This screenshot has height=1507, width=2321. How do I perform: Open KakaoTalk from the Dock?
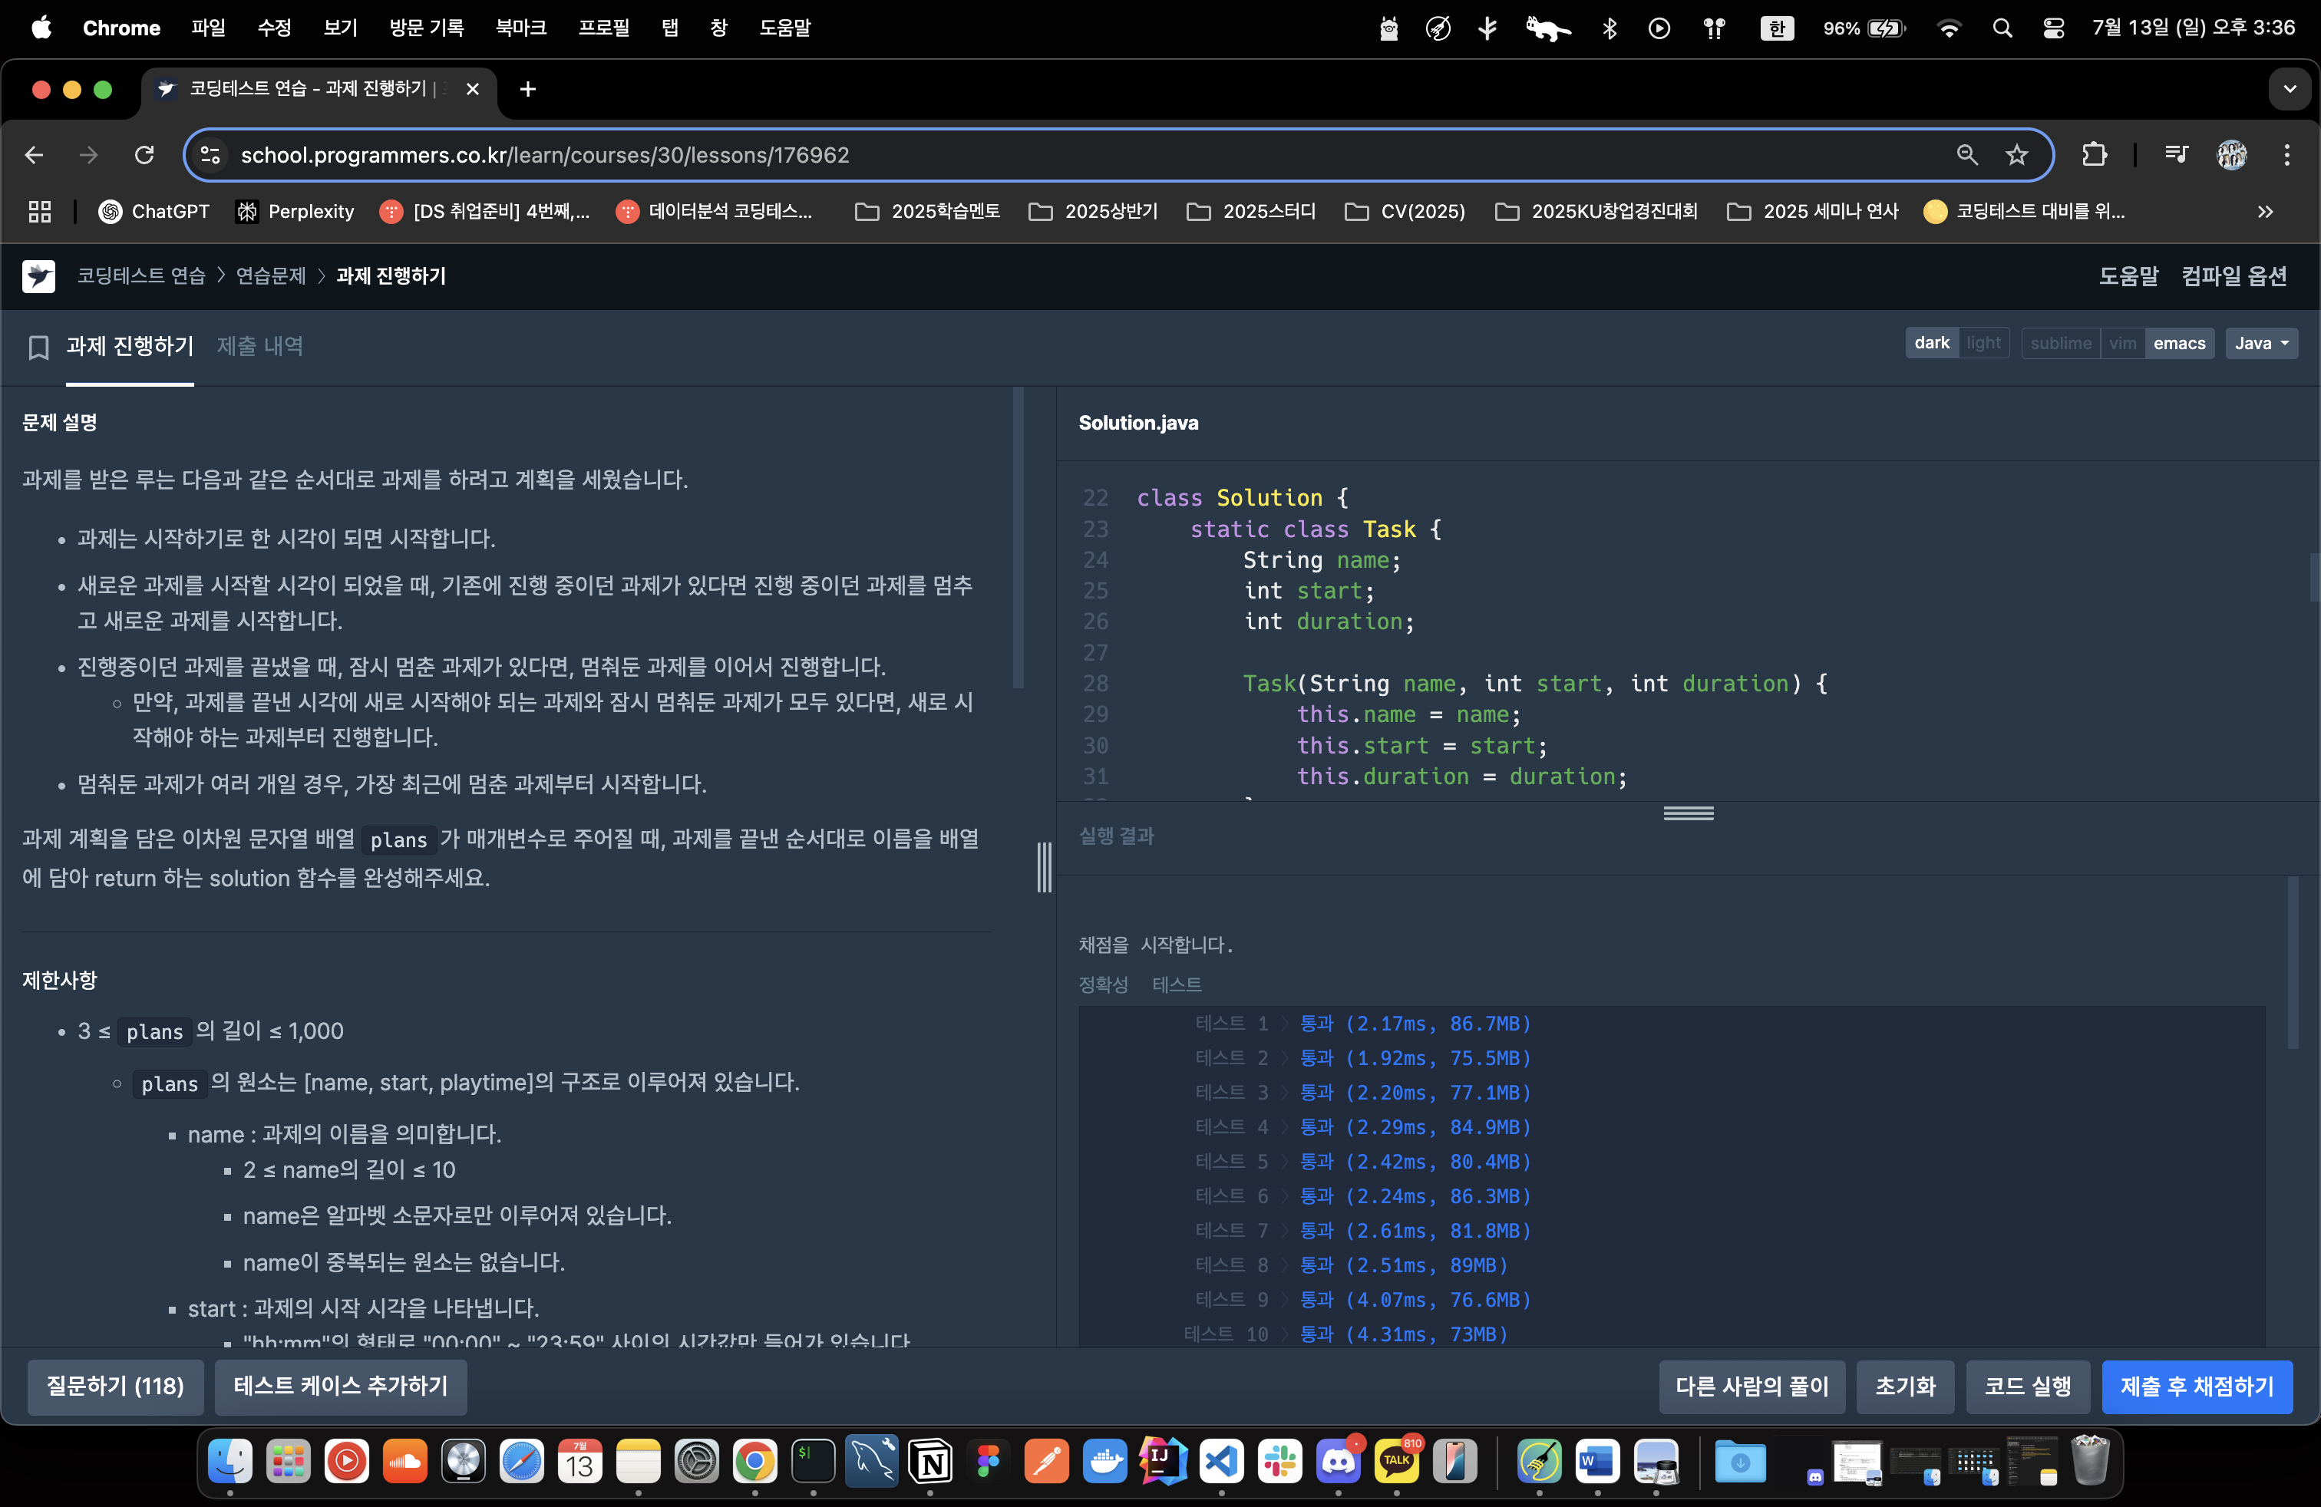tap(1396, 1460)
